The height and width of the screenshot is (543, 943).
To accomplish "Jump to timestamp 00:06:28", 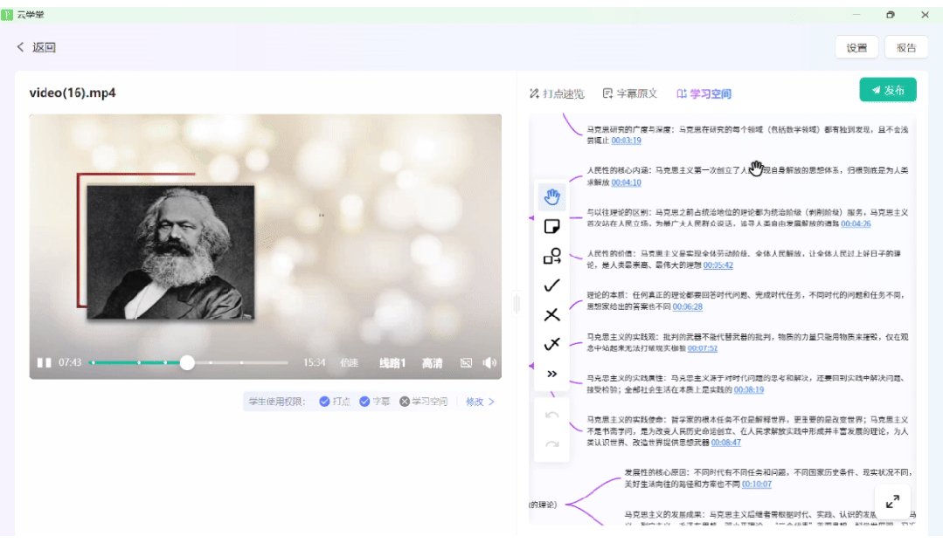I will pos(688,306).
